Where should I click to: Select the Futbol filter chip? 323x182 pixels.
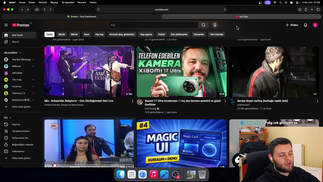point(161,34)
